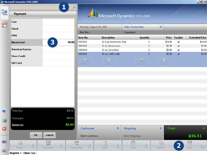
Task: Click the green $36.51 total amount
Action: pyautogui.click(x=195, y=136)
